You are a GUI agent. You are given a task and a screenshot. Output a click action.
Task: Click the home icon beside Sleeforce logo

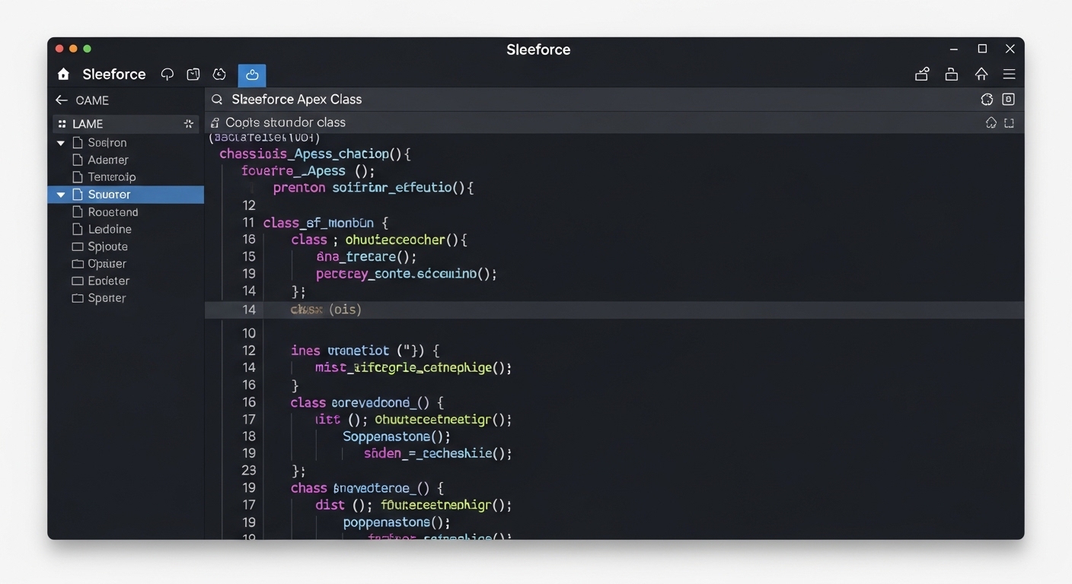click(63, 74)
